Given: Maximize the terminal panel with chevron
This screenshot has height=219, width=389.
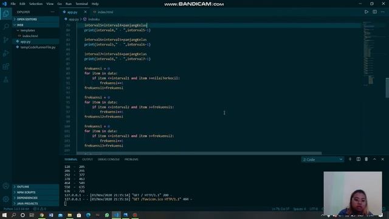Looking at the screenshot, I should [x=374, y=159].
